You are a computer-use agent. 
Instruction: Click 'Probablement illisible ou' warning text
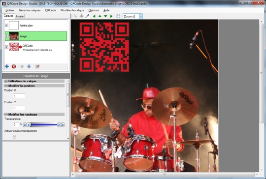(x=37, y=50)
